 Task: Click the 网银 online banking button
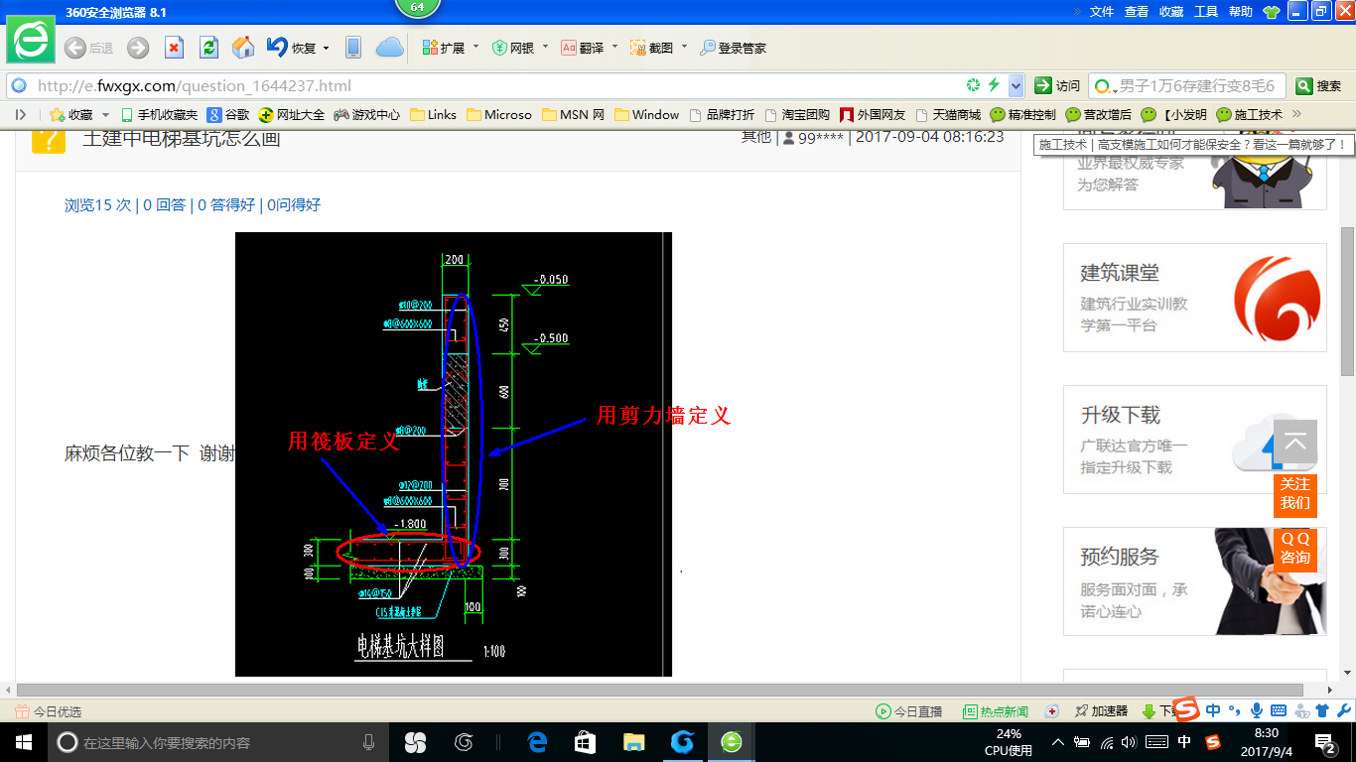coord(513,48)
